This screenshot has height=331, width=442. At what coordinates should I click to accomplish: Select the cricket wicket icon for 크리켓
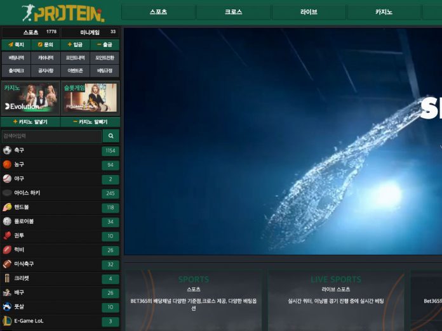pos(7,278)
